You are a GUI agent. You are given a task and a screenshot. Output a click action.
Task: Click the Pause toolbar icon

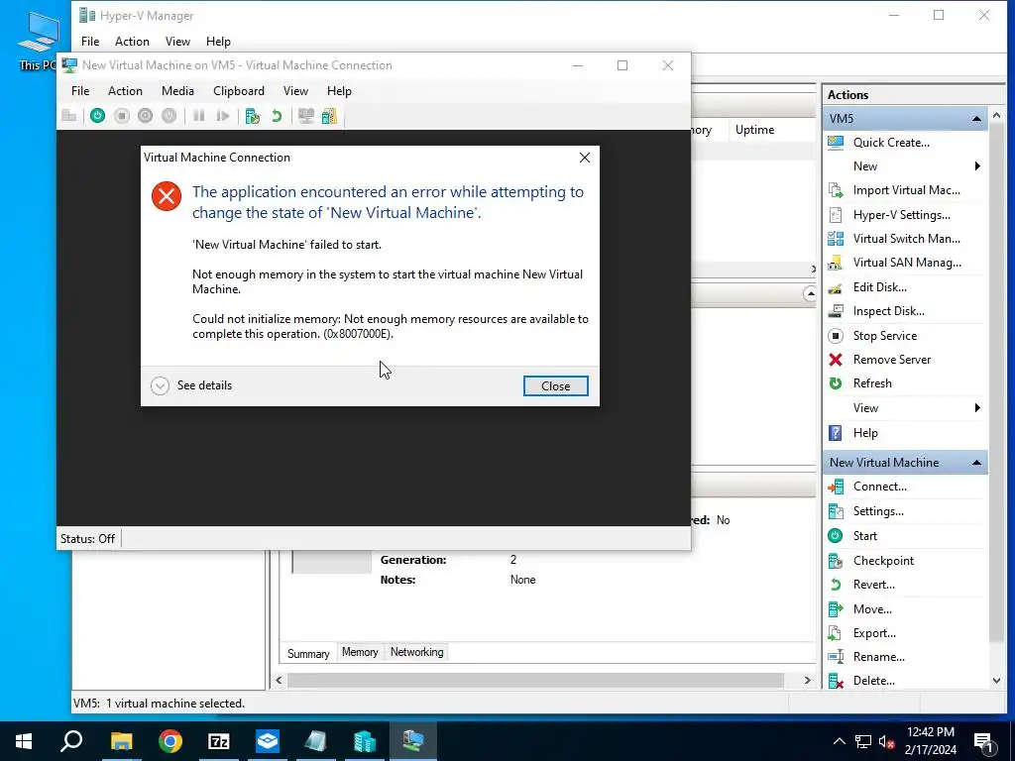(198, 116)
